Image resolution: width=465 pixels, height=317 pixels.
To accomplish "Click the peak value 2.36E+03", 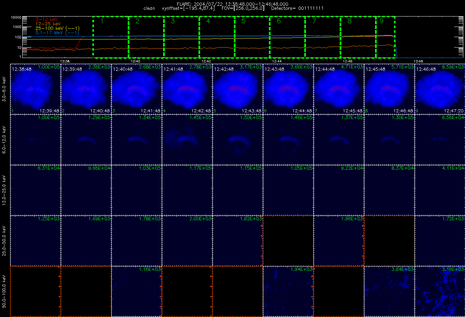I will 99,67.
